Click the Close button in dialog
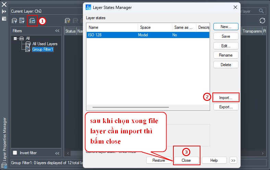 pyautogui.click(x=186, y=160)
